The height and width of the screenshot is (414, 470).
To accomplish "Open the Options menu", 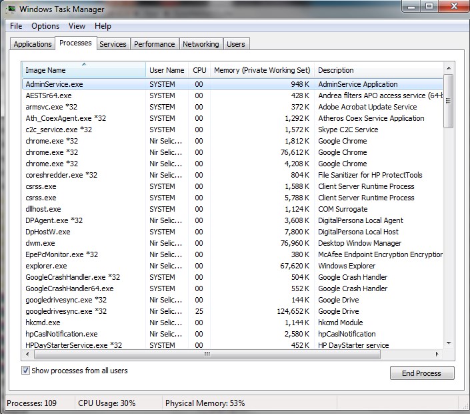I will coord(45,26).
